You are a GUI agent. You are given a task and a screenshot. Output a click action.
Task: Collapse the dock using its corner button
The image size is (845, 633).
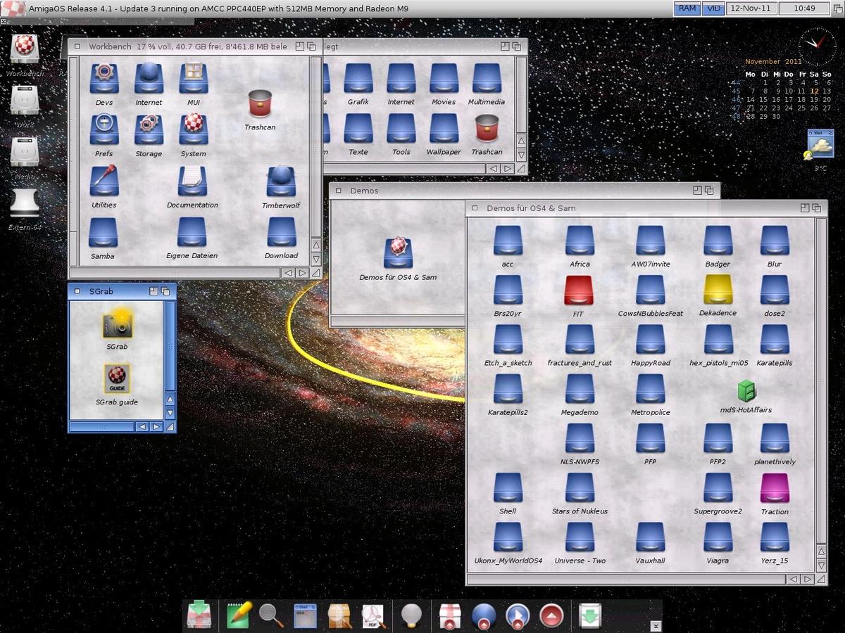point(656,625)
